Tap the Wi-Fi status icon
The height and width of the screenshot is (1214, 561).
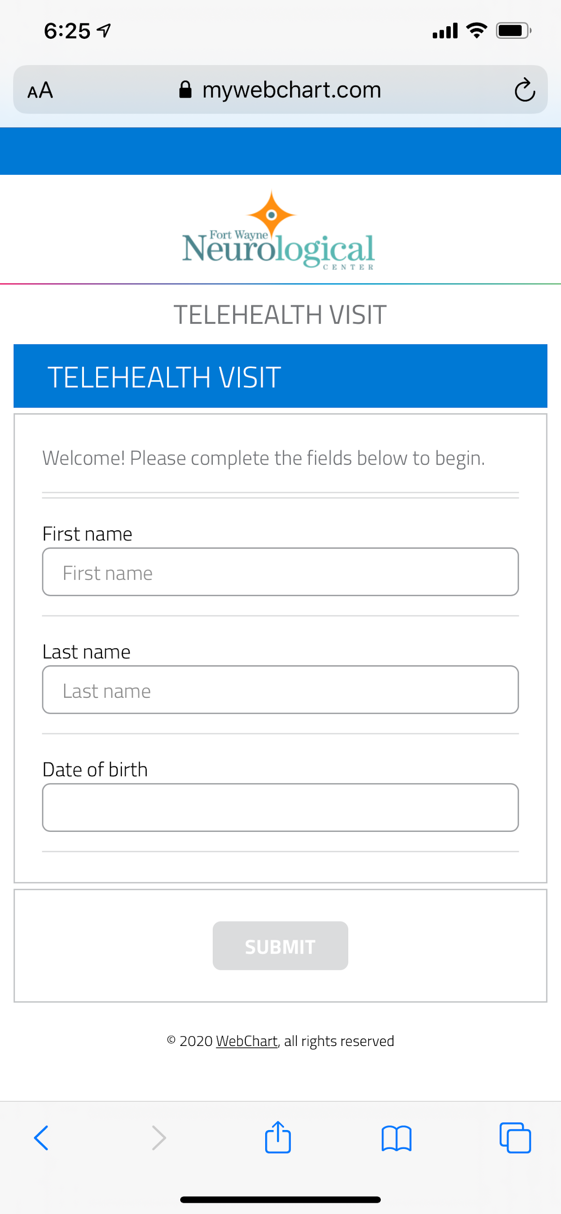[476, 31]
